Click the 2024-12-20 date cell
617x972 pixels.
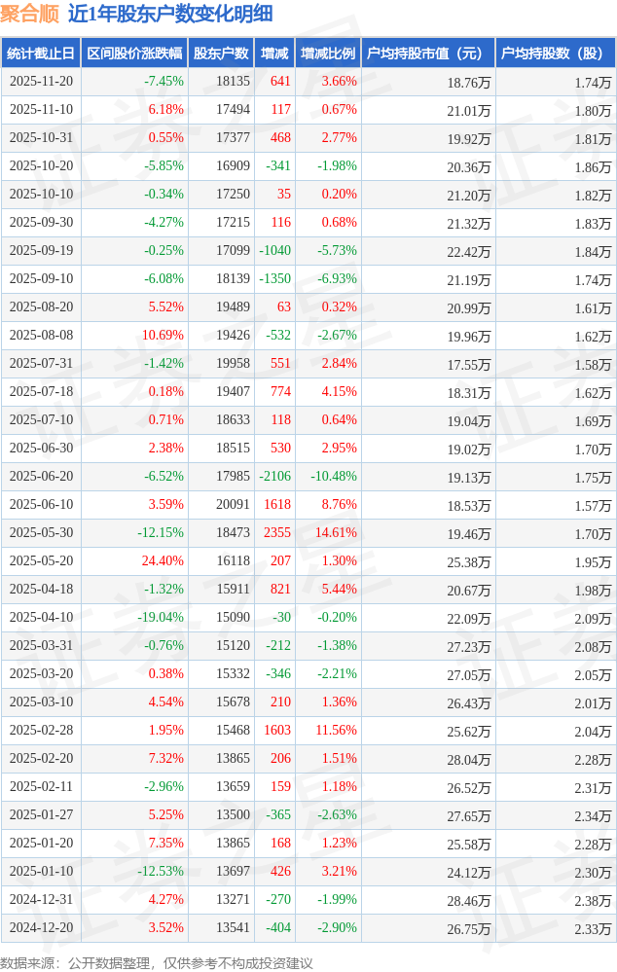(41, 928)
